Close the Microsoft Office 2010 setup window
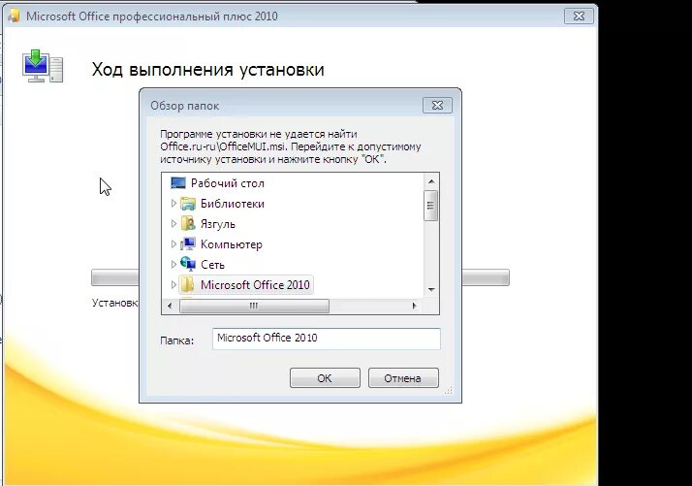 click(x=579, y=16)
